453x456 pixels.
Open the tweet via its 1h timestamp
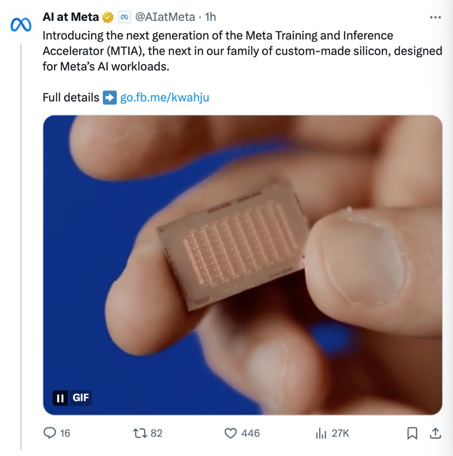[x=210, y=17]
